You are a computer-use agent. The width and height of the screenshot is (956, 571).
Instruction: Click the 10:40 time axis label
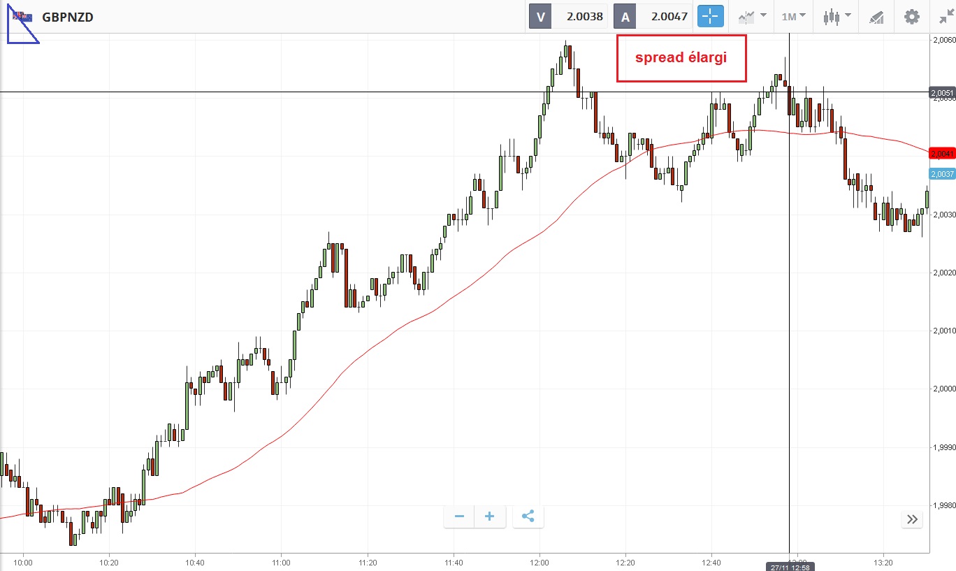coord(195,562)
